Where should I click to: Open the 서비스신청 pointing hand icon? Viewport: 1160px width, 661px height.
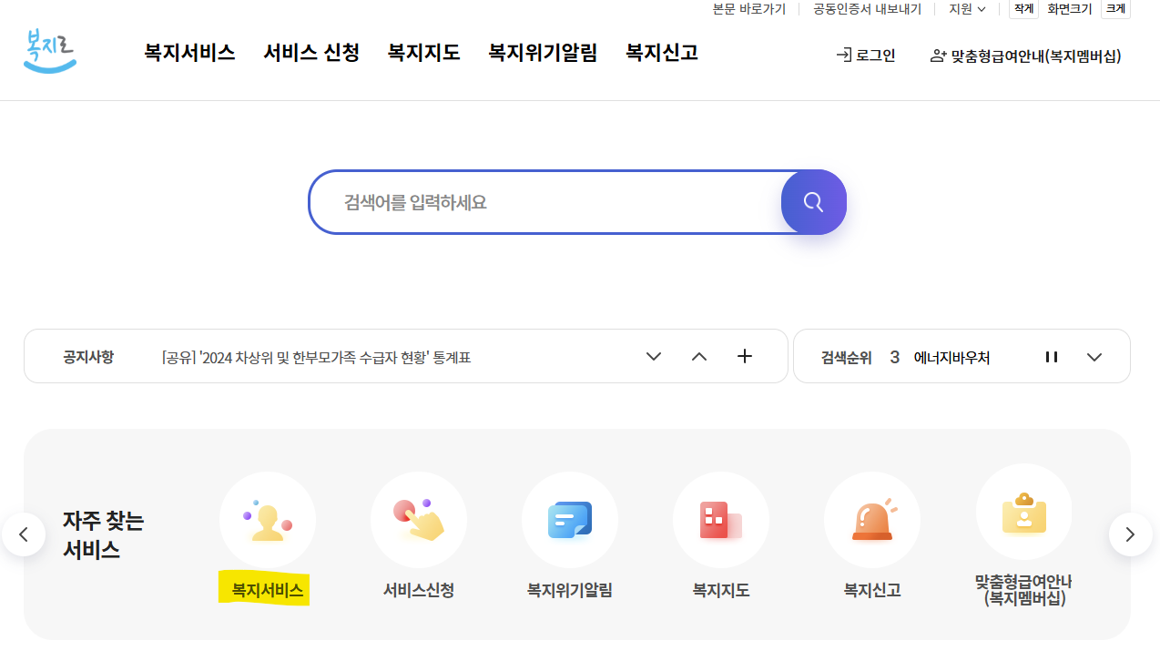419,520
